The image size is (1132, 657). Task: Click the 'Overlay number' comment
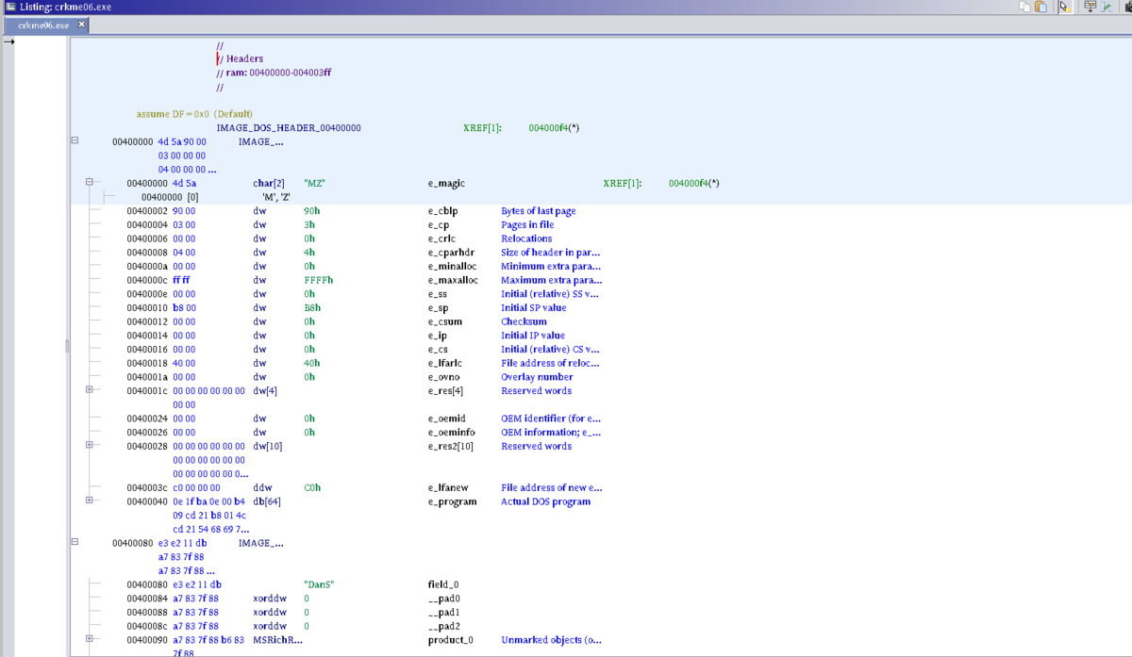pyautogui.click(x=537, y=377)
